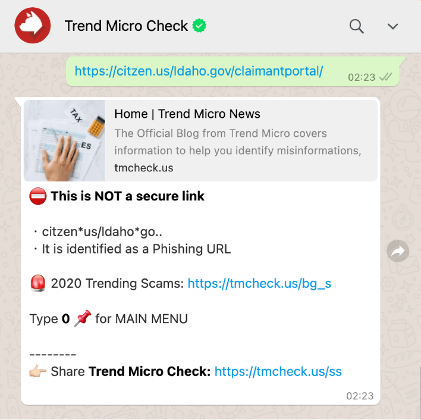Forward the phishing warning message
421x420 pixels.
click(398, 251)
